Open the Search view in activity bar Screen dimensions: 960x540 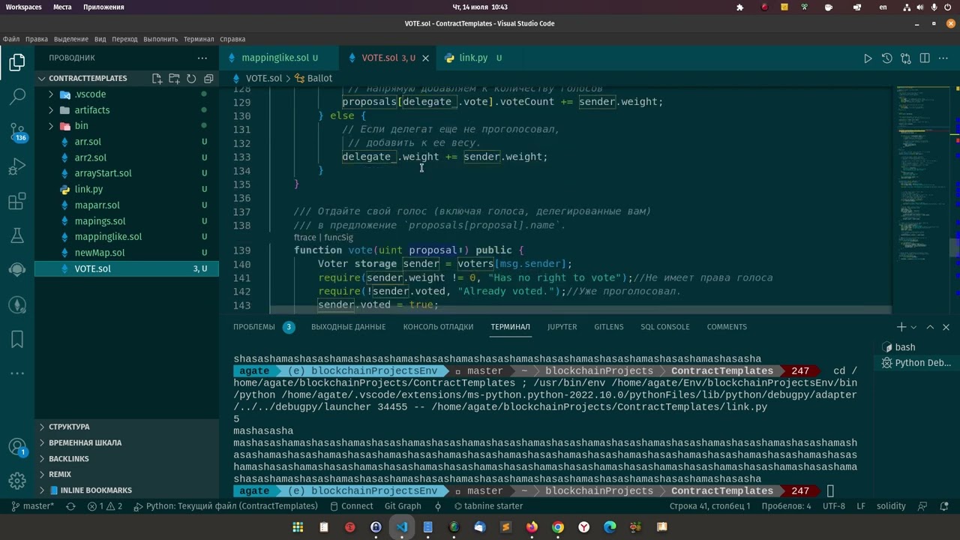pyautogui.click(x=16, y=97)
